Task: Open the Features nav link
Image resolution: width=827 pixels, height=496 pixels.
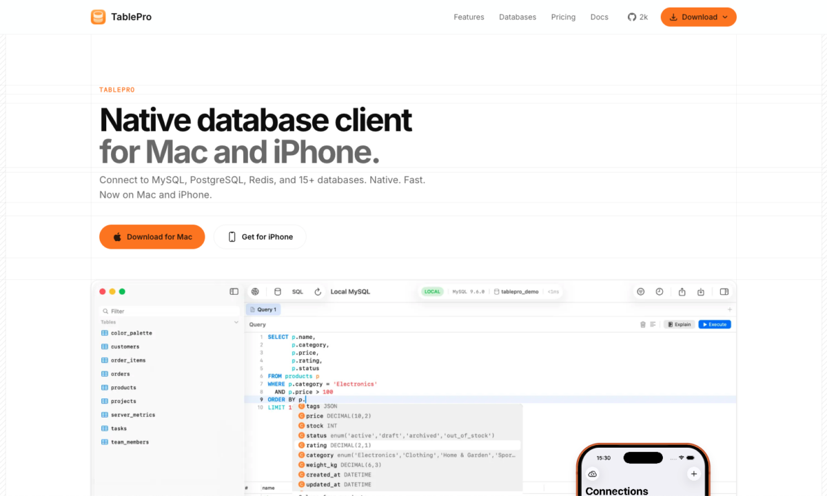Action: coord(469,17)
